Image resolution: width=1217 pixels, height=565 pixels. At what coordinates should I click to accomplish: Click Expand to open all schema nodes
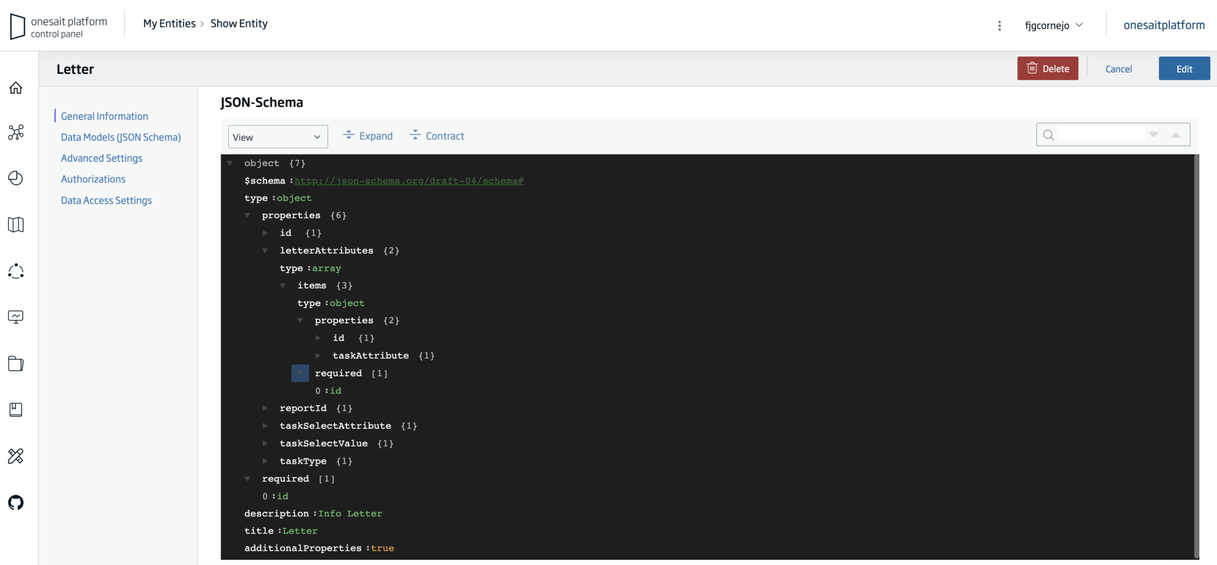(x=367, y=135)
